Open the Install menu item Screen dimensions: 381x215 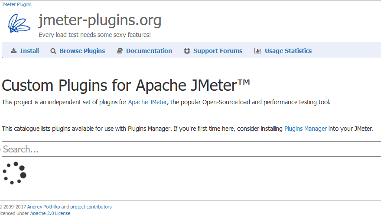point(29,51)
